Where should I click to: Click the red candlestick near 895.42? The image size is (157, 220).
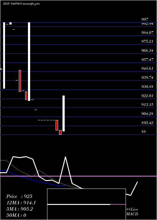[x=57, y=125]
